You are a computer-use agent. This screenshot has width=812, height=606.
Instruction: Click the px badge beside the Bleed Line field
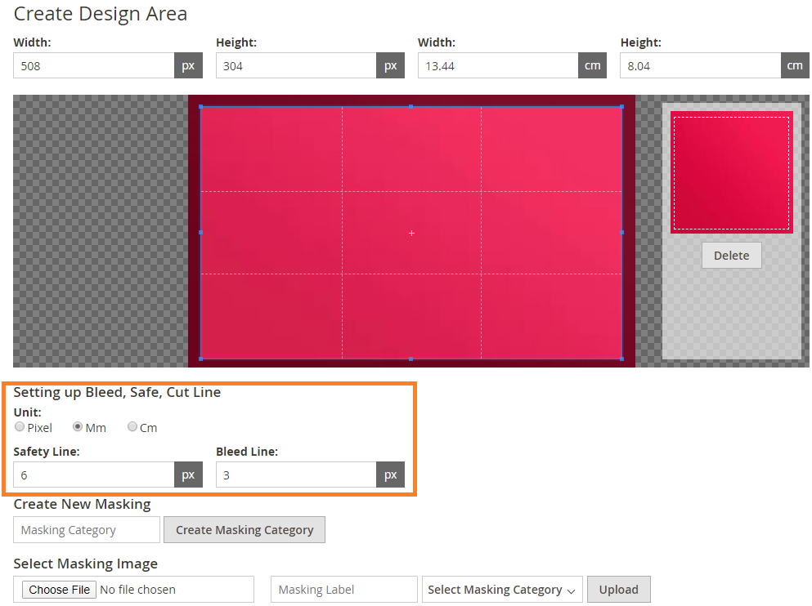[x=391, y=475]
